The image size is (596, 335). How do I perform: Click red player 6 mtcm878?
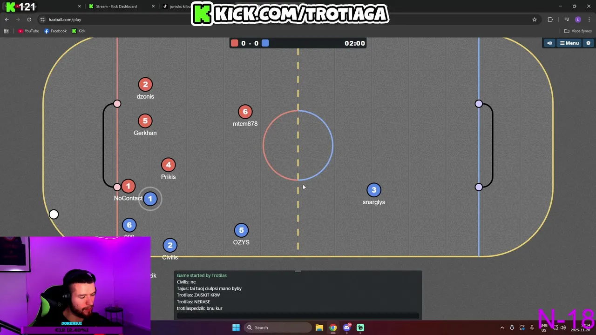click(245, 112)
